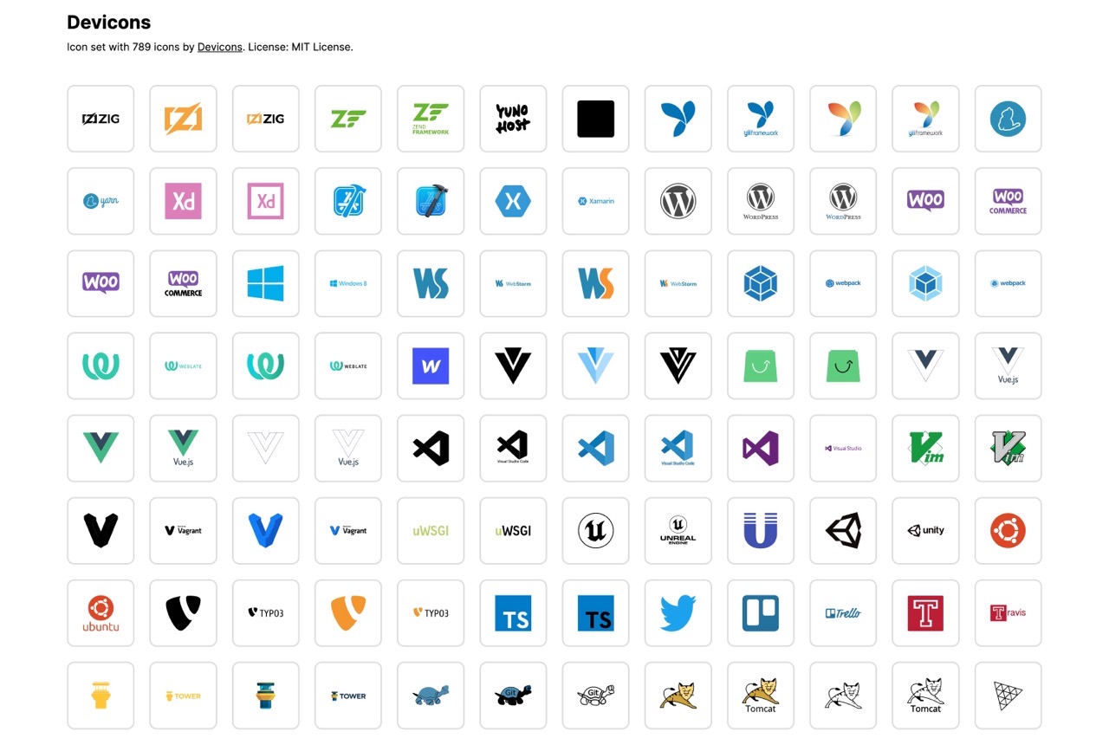1109x738 pixels.
Task: Pick the all-blue WebStorm WS icon
Action: pos(431,283)
